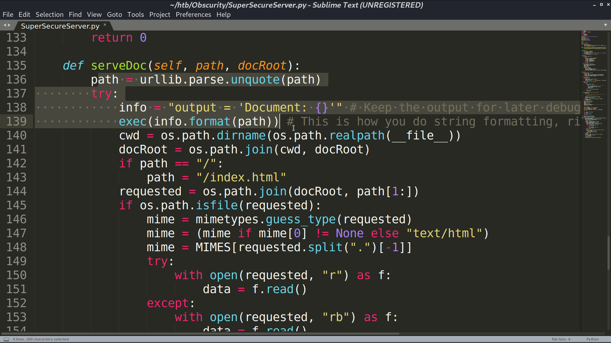Go to next tab with right arrow
The image size is (611, 343).
click(x=9, y=25)
